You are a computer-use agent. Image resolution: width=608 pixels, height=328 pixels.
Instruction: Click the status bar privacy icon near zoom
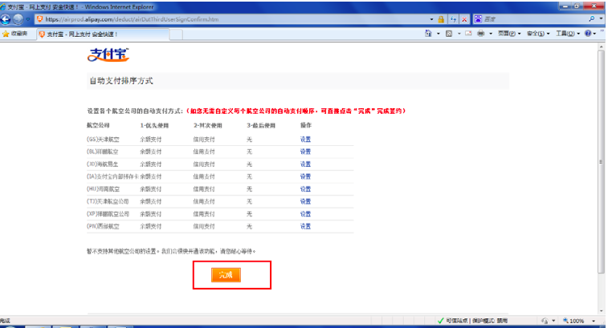545,321
